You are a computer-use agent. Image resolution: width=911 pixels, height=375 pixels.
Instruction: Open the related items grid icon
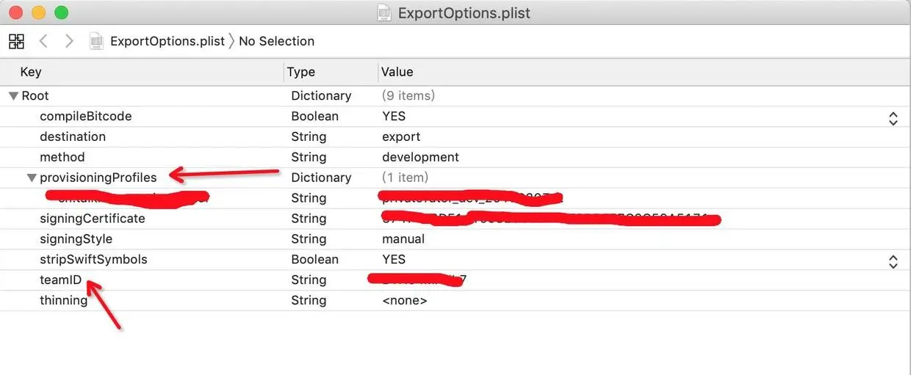pyautogui.click(x=16, y=41)
